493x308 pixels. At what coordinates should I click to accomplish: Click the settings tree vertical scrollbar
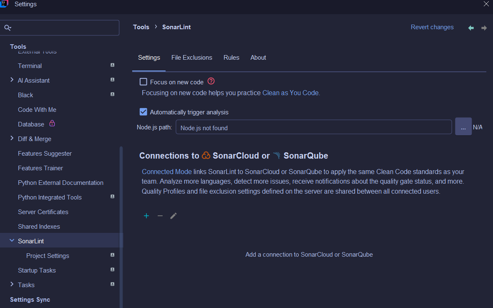click(121, 227)
